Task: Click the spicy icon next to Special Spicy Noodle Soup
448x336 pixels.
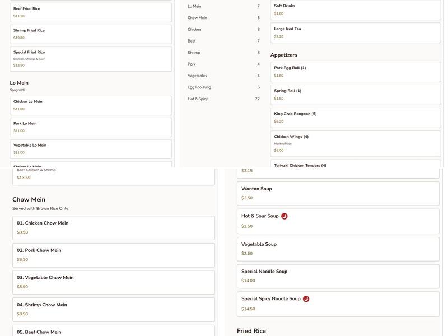Action: pyautogui.click(x=306, y=299)
